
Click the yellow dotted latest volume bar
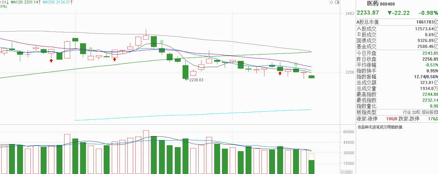(x=312, y=157)
